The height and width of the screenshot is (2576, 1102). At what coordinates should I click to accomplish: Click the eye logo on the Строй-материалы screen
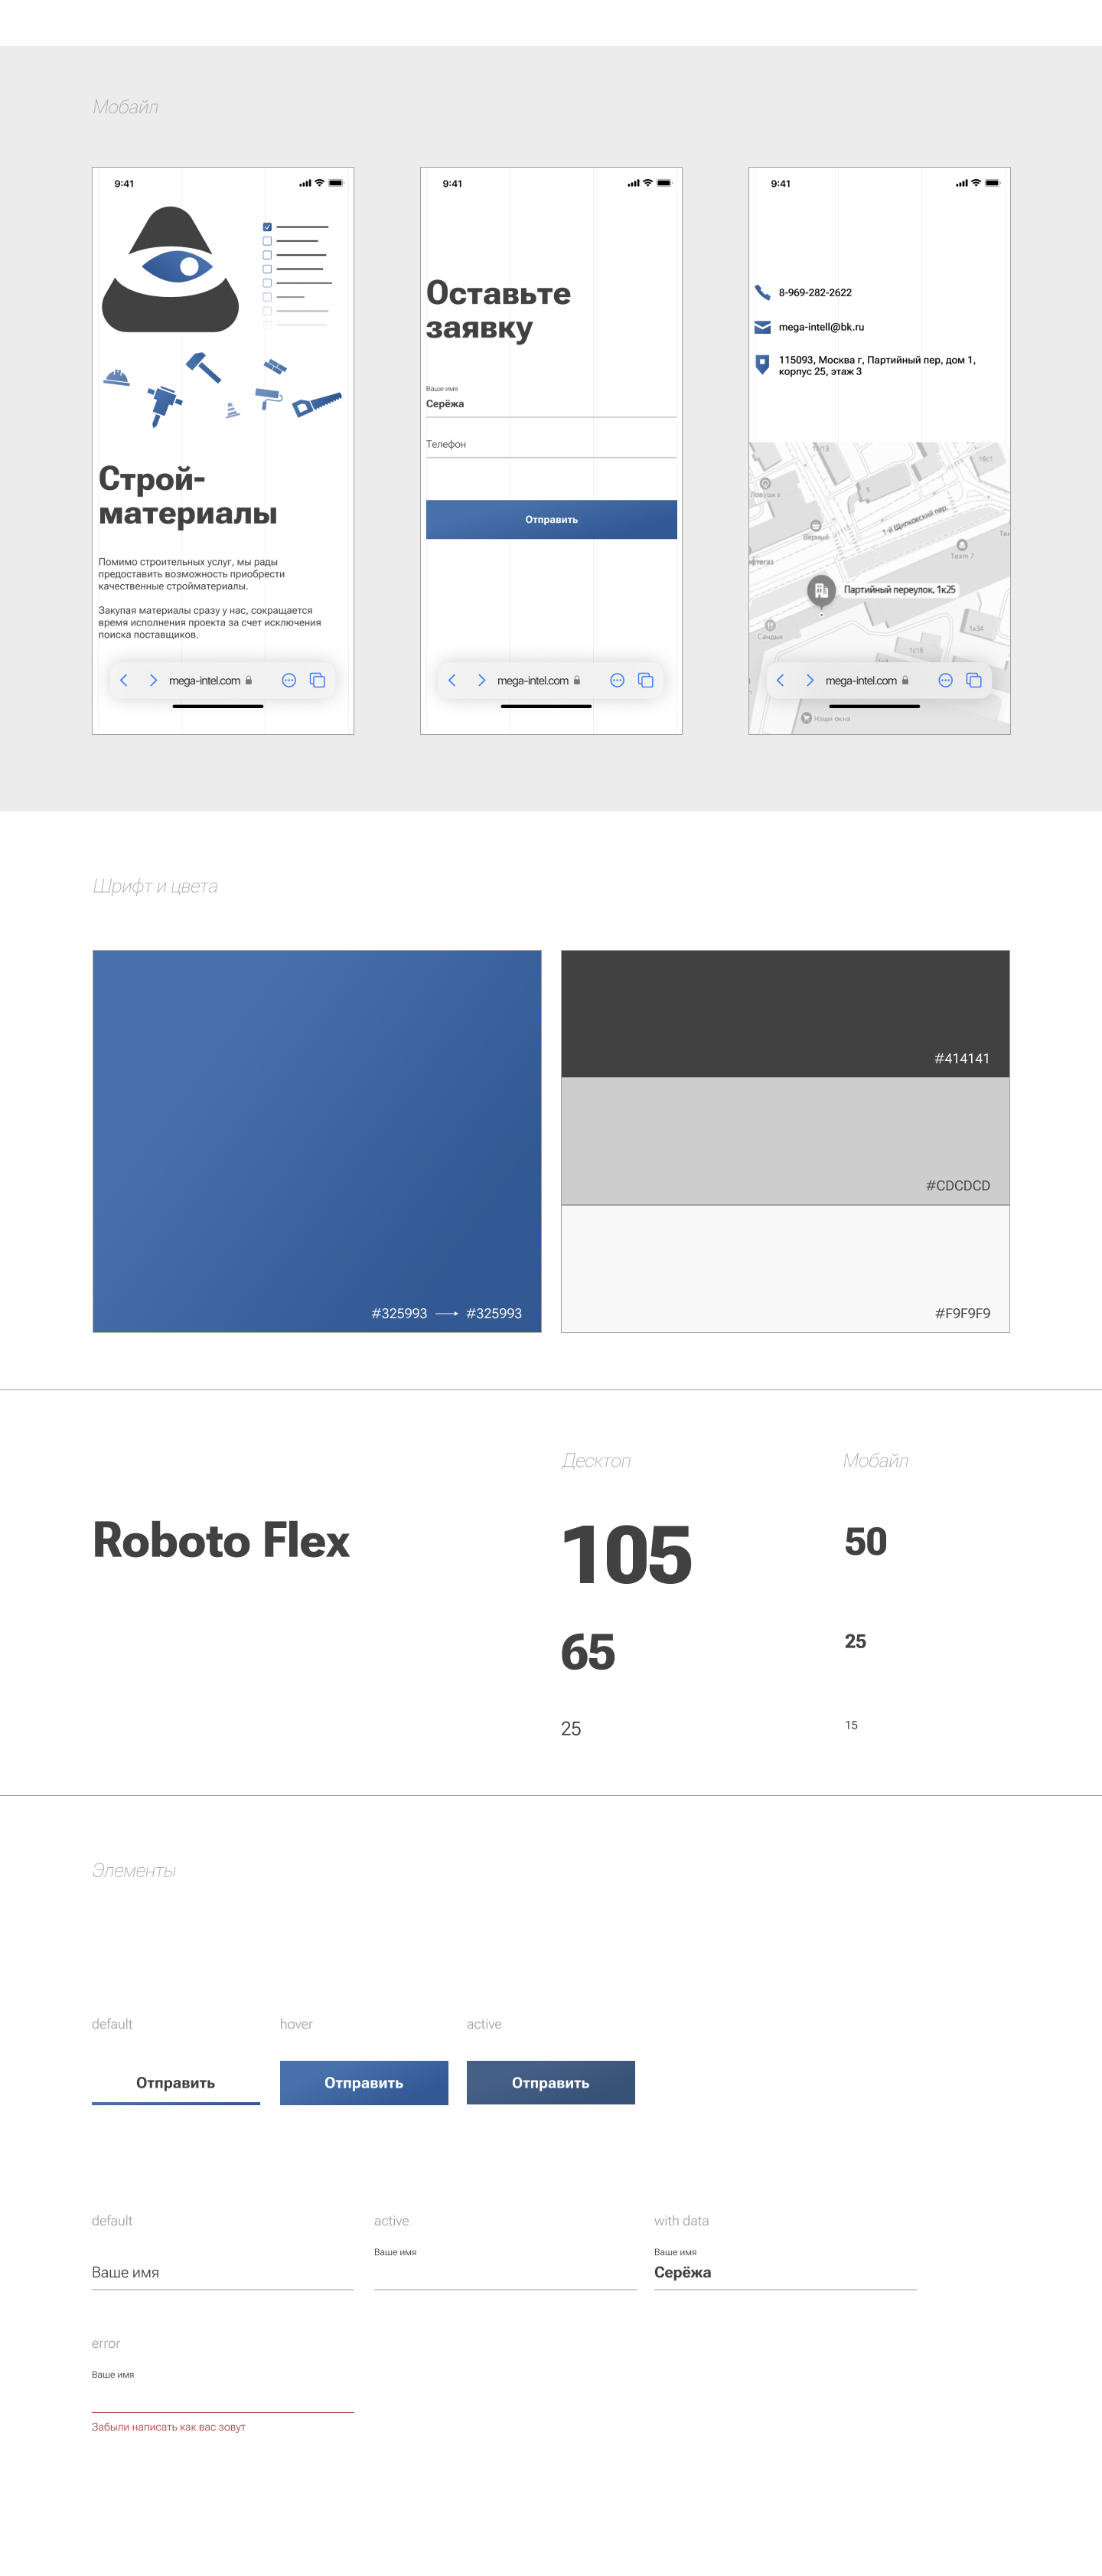click(170, 268)
